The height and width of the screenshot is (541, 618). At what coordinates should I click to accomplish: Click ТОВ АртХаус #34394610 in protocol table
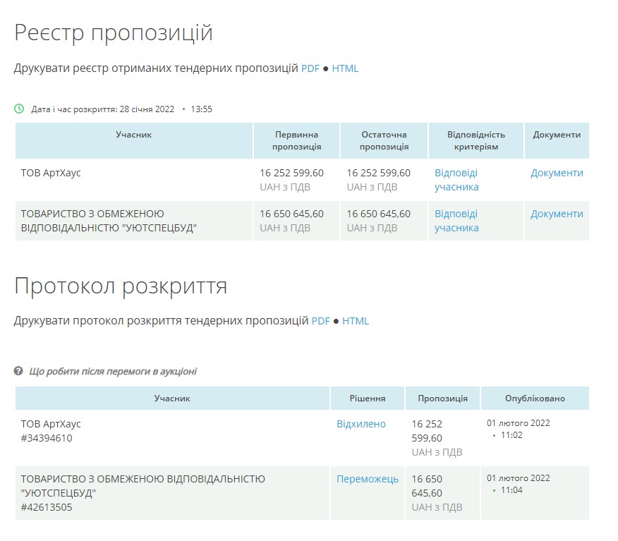point(51,431)
